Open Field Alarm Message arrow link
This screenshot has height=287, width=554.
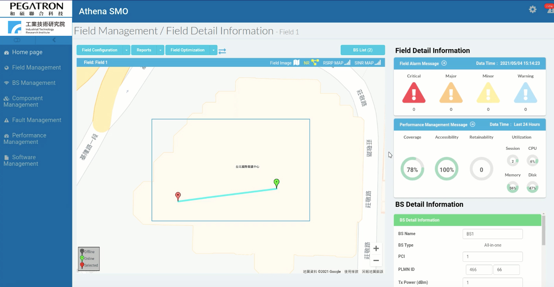click(444, 63)
